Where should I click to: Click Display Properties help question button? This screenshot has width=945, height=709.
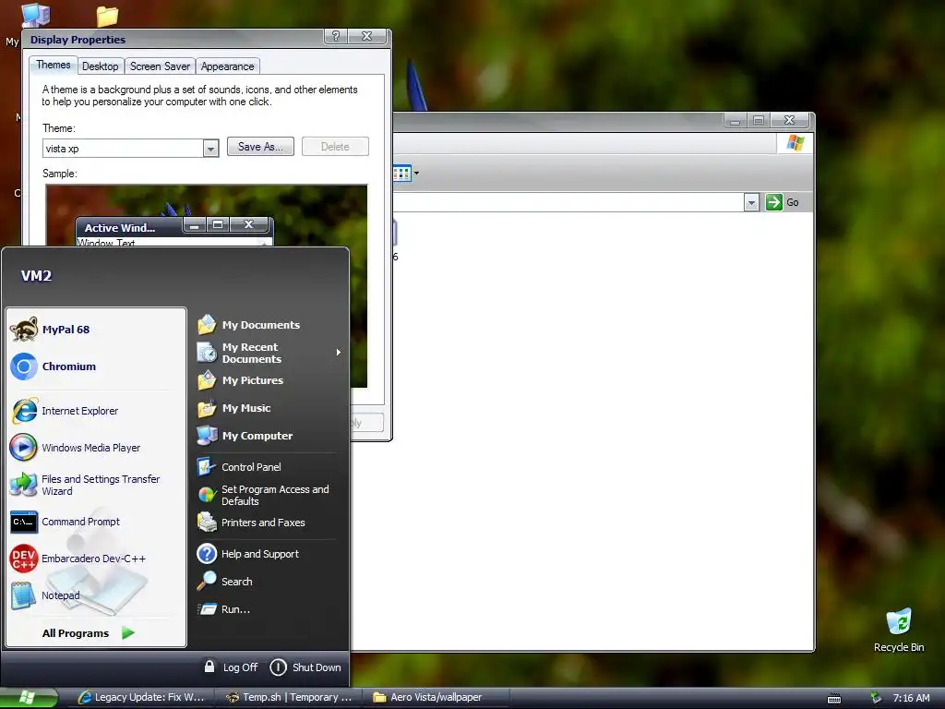pyautogui.click(x=336, y=37)
